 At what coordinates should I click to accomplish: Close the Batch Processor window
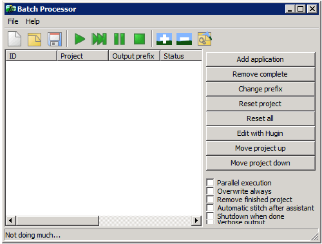(312, 9)
